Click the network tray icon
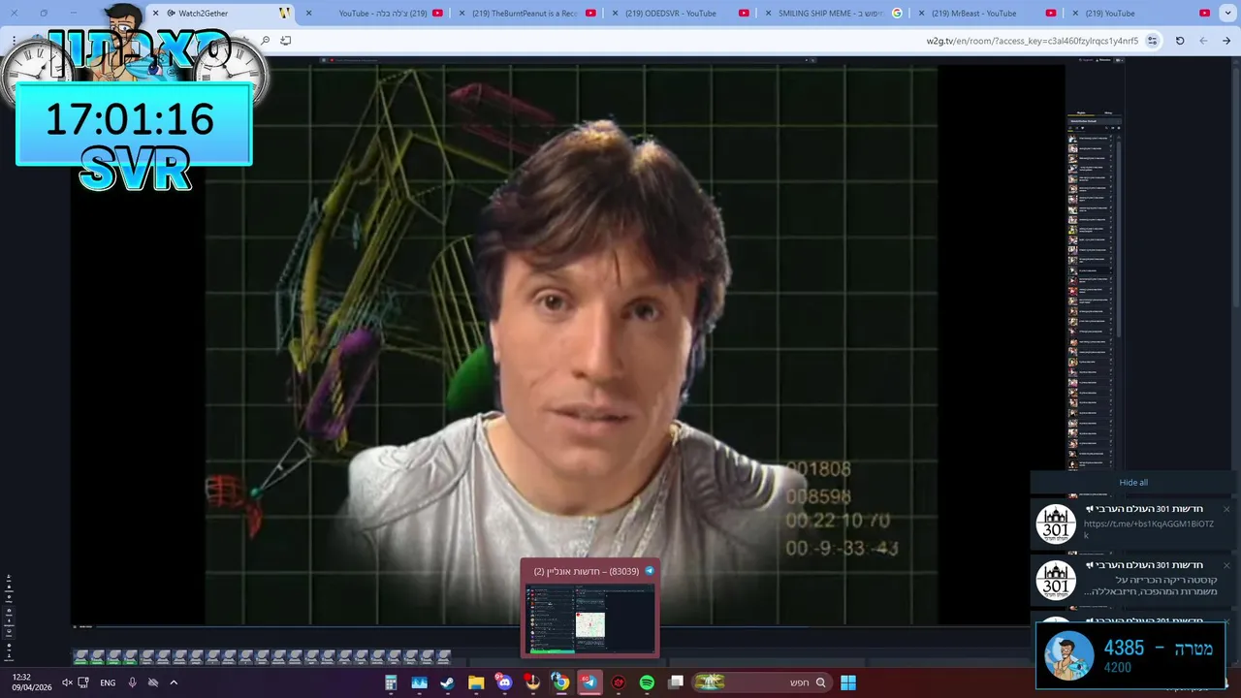Viewport: 1241px width, 698px height. (83, 682)
